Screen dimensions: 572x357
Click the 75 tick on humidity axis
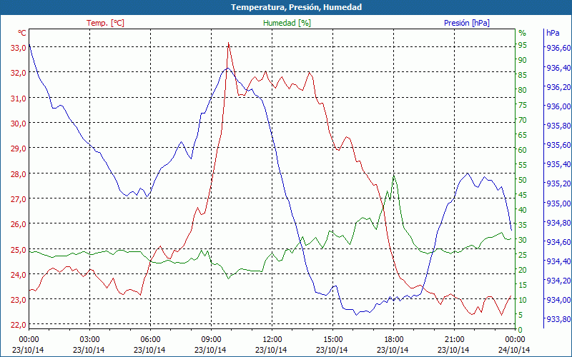click(x=523, y=105)
